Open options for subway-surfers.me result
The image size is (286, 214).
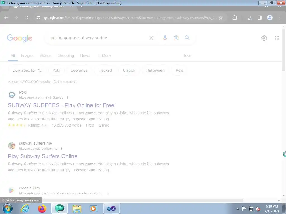click(61, 149)
